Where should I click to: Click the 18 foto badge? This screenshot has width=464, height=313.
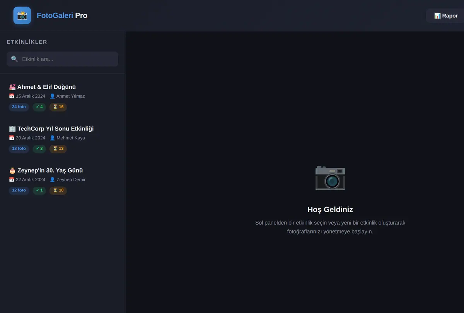coord(19,149)
